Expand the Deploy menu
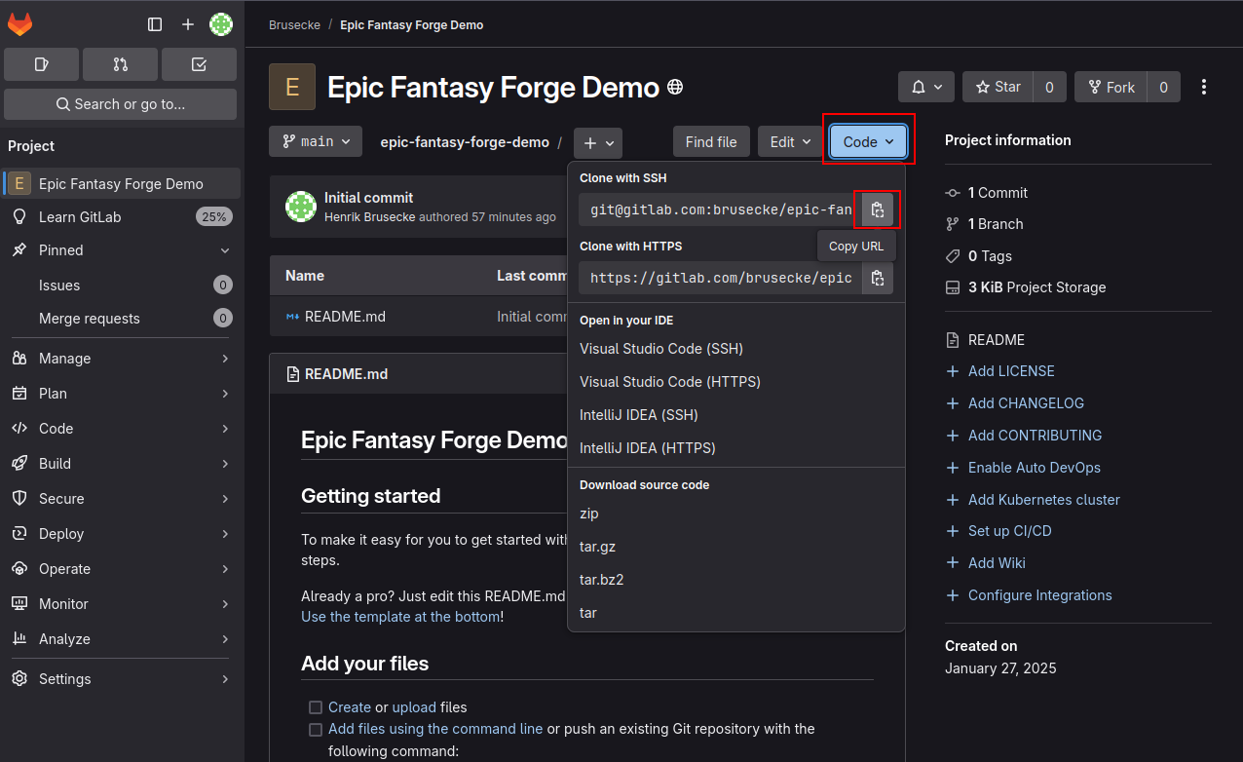The height and width of the screenshot is (762, 1243). click(x=121, y=534)
